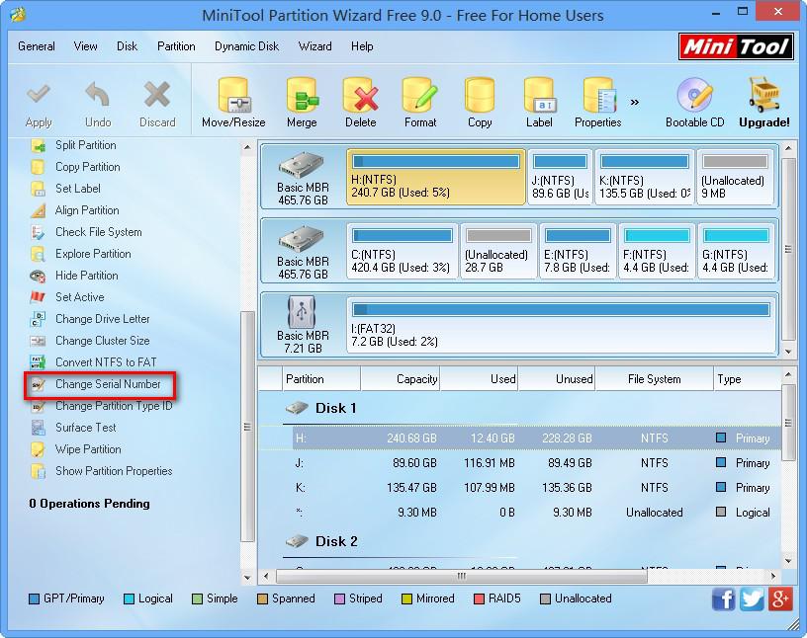Viewport: 807px width, 638px height.
Task: Select the Move/Resize partition icon
Action: tap(233, 99)
